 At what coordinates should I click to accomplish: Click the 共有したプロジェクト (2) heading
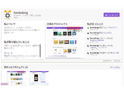(16, 67)
